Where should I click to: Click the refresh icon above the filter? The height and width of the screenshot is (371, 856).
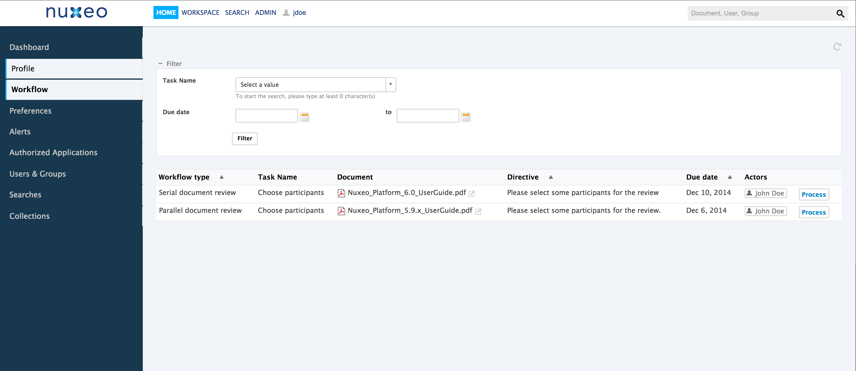(x=837, y=47)
